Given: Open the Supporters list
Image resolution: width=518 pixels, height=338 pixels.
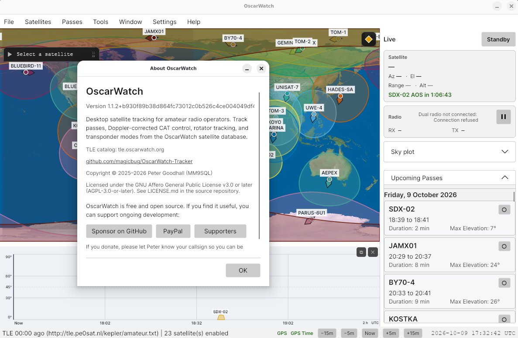Looking at the screenshot, I should click(220, 231).
